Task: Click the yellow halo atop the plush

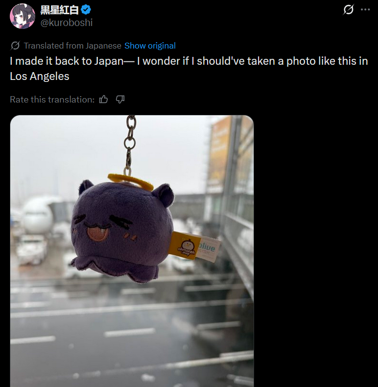Action: point(130,182)
